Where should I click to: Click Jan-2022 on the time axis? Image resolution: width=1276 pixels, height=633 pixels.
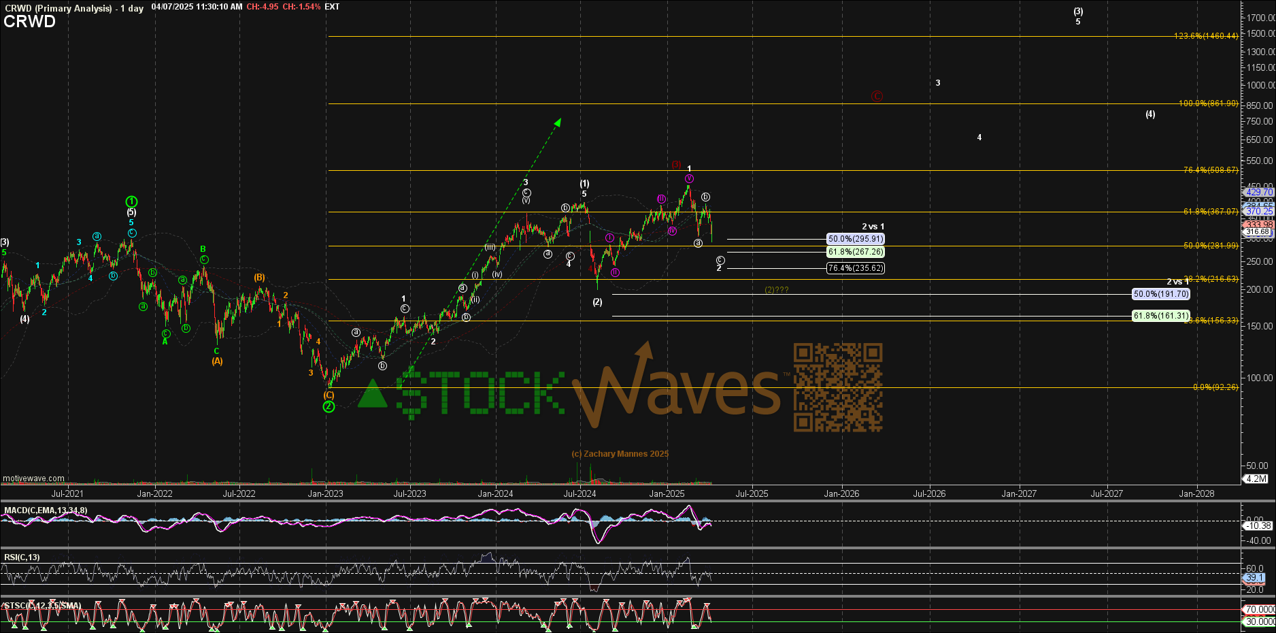154,494
